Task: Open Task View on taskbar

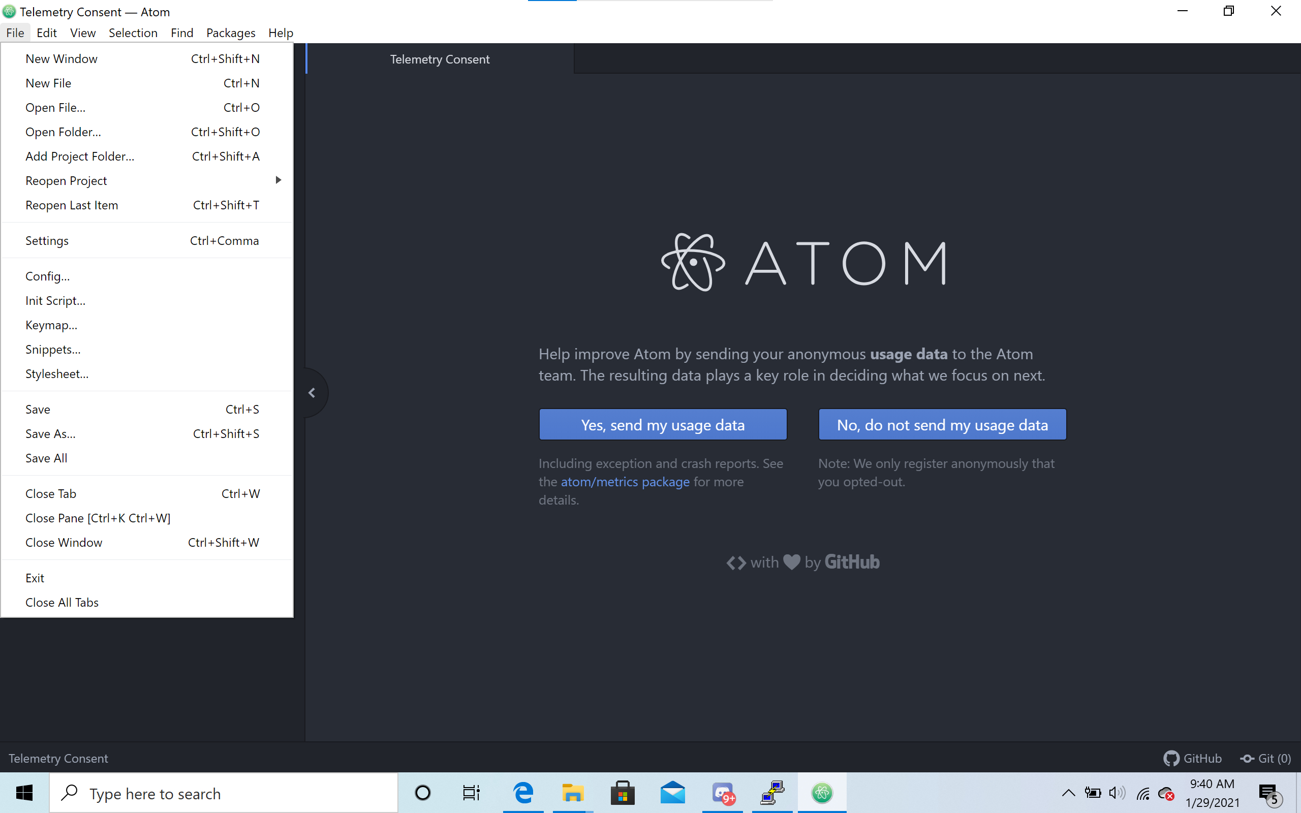Action: 472,793
